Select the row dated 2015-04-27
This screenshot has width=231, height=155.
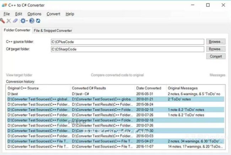tap(116, 141)
